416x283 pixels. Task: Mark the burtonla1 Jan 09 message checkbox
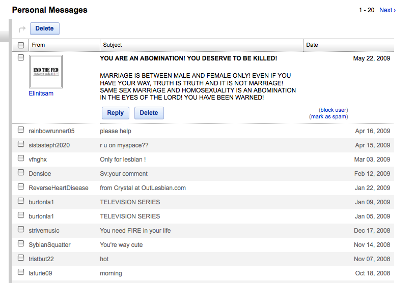[21, 201]
